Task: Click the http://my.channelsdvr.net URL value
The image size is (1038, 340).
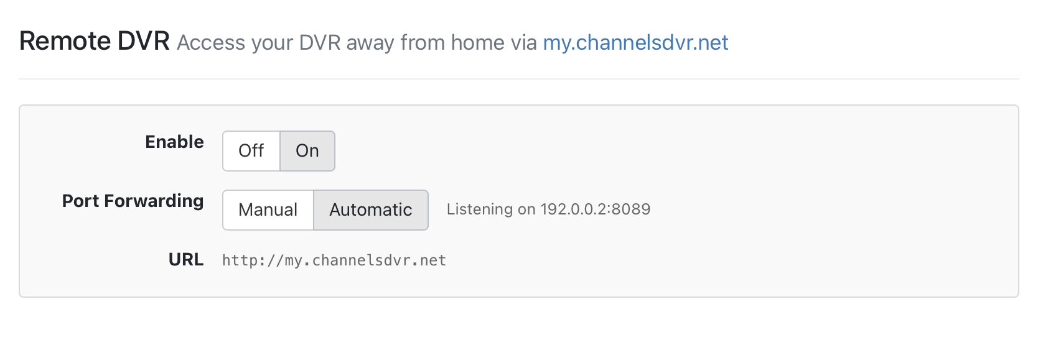Action: click(x=334, y=260)
